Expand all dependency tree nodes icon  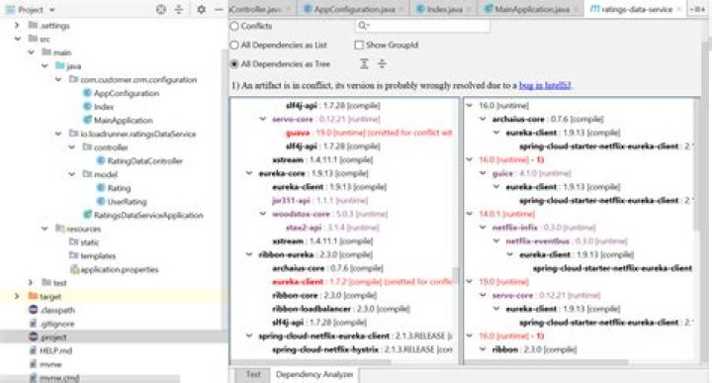click(364, 64)
